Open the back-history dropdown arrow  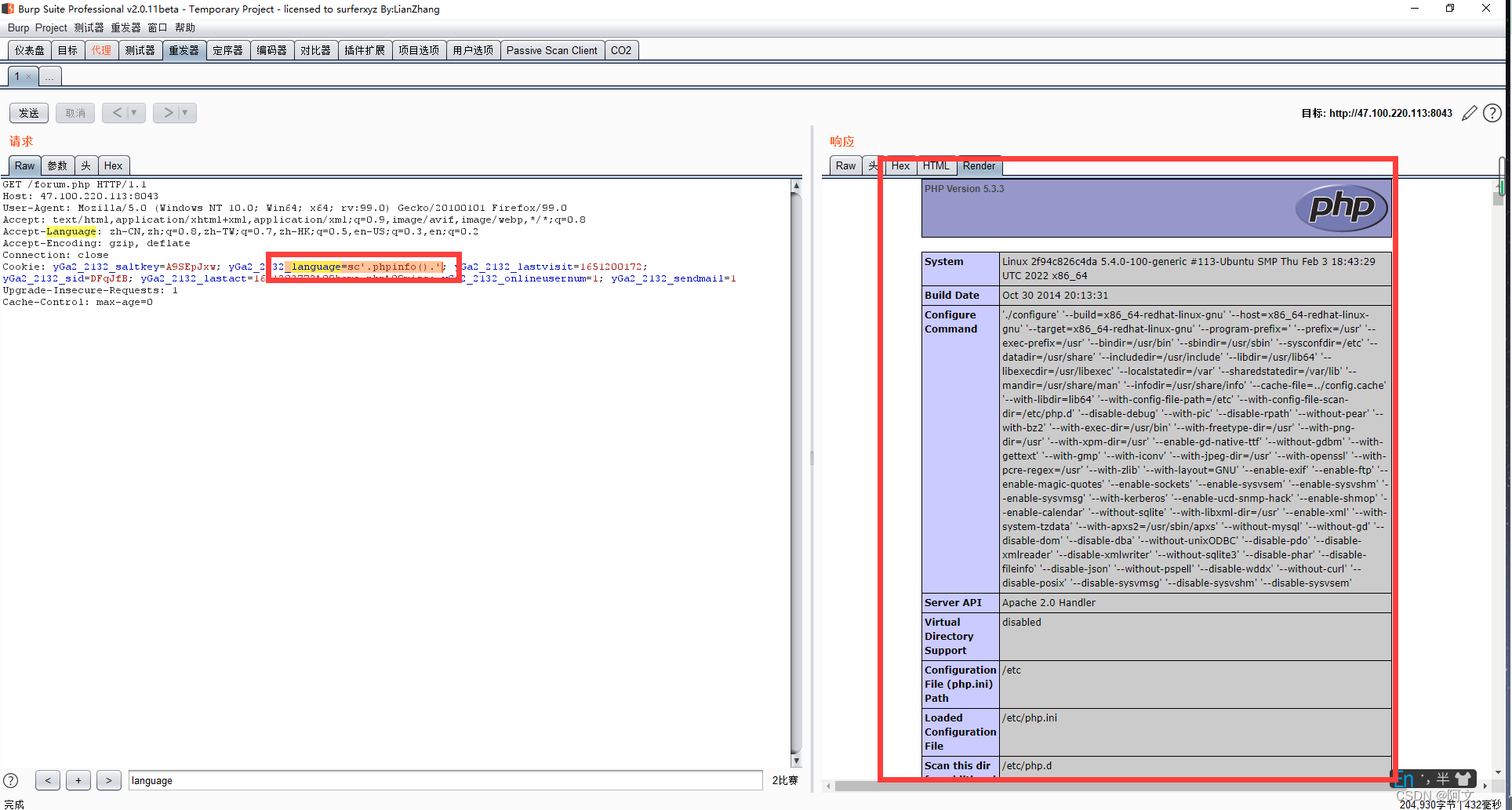[x=134, y=113]
